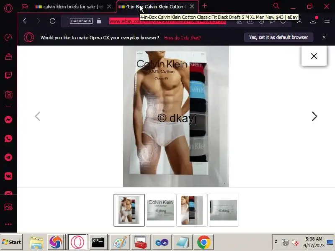This screenshot has height=251, width=335.
Task: Open the profile account icon in toolbar
Action: (299, 21)
